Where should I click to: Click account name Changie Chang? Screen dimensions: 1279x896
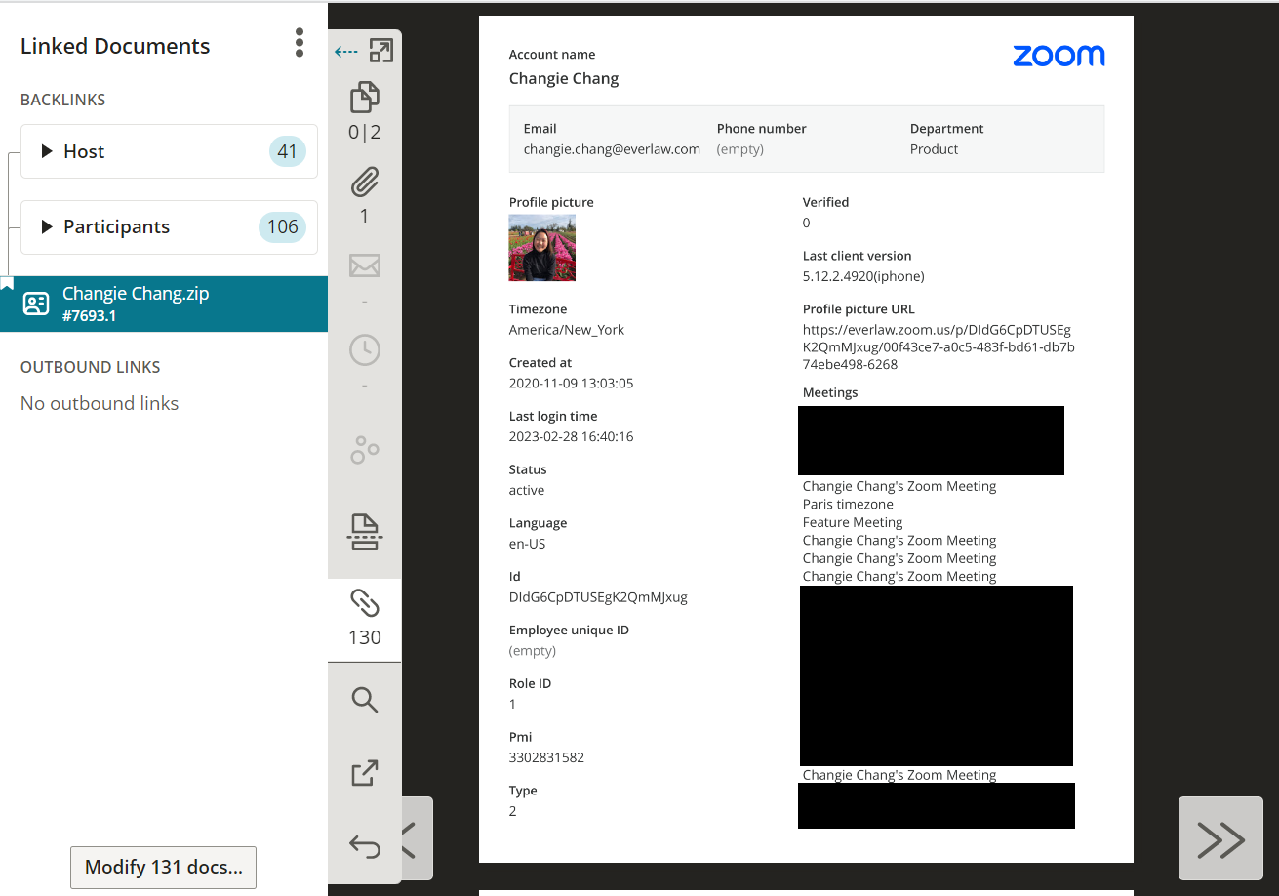564,78
